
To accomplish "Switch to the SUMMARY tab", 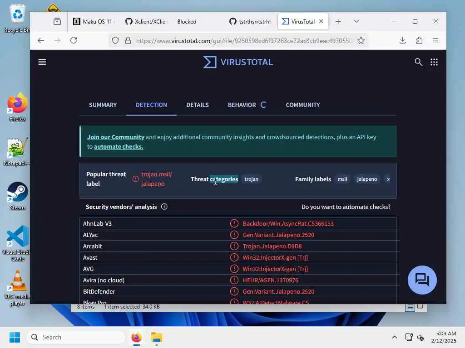I will pyautogui.click(x=103, y=105).
